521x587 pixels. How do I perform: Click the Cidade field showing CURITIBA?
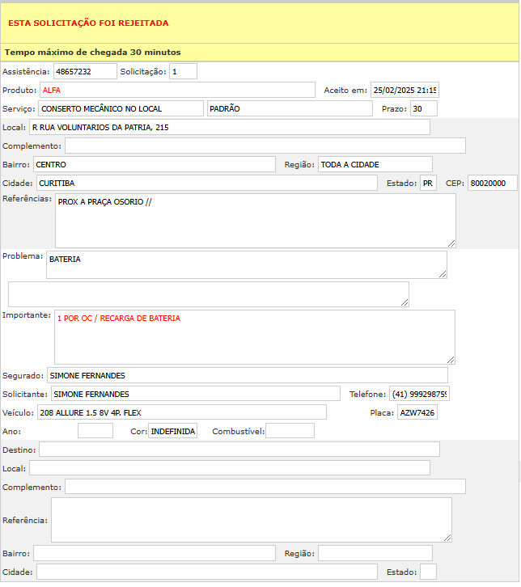(205, 183)
